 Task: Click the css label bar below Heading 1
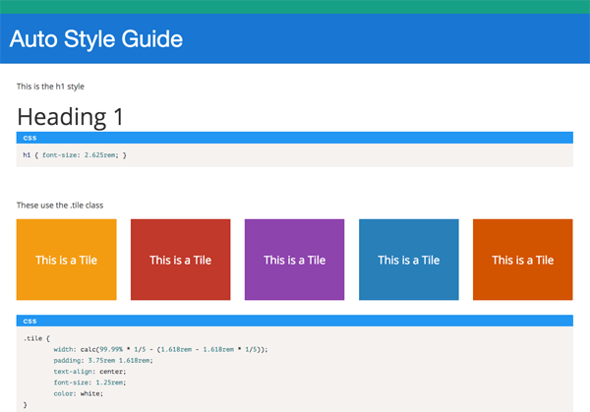point(295,138)
